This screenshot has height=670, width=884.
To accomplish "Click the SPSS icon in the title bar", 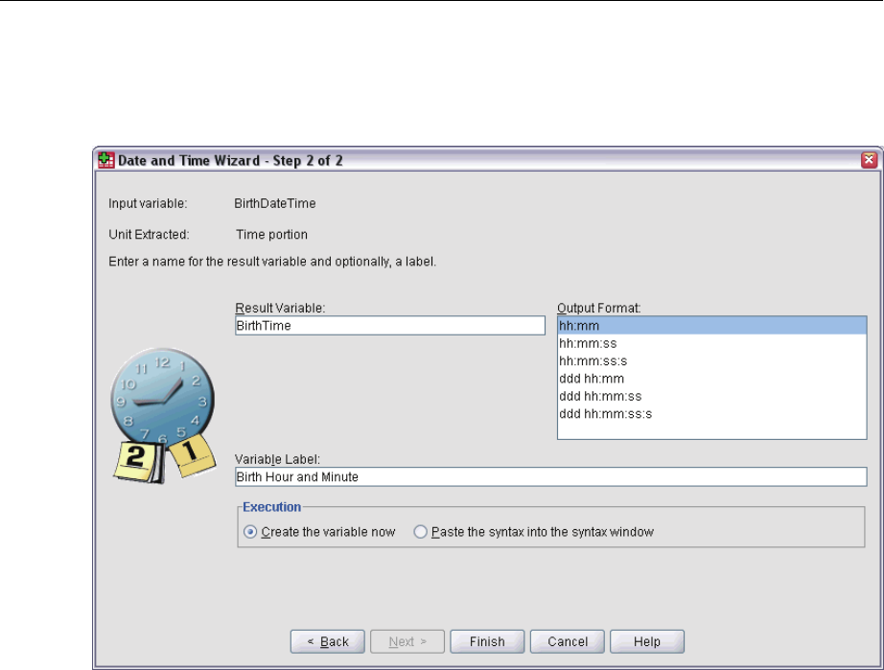I will tap(106, 160).
